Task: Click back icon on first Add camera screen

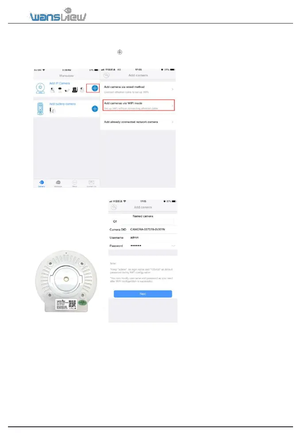Action: point(106,75)
